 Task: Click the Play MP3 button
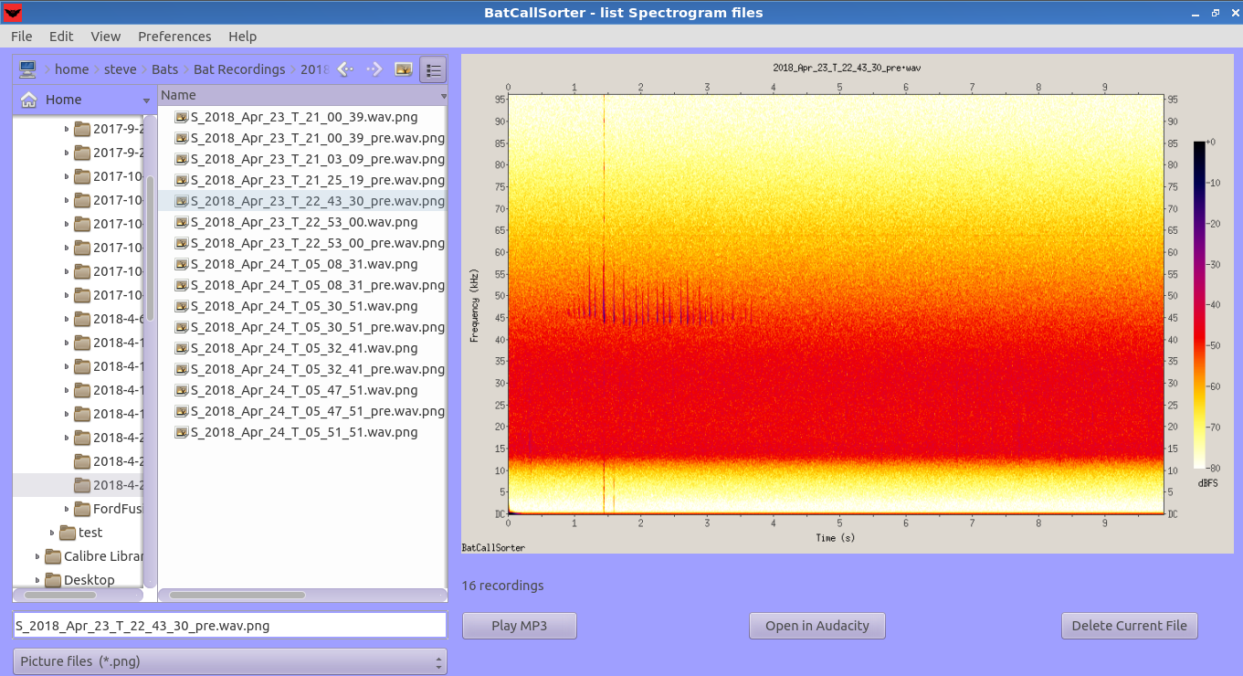coord(519,626)
